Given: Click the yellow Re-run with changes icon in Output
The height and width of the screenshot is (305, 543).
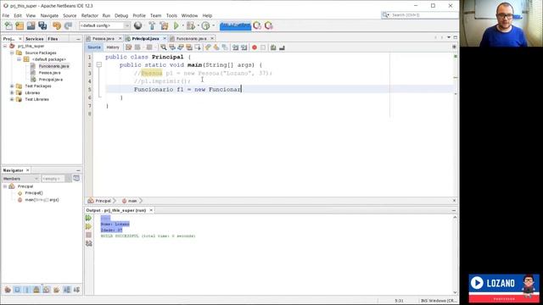Looking at the screenshot, I should (x=88, y=226).
